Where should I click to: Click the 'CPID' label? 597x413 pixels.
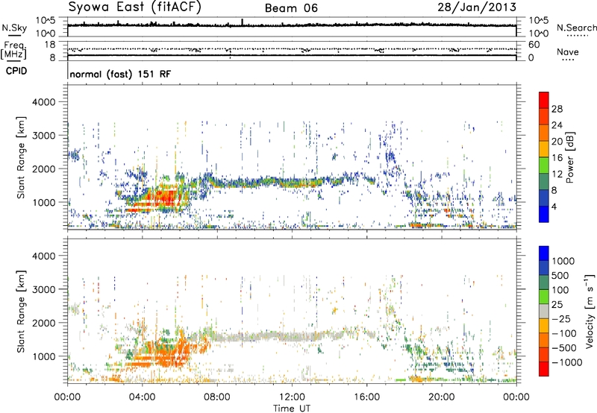pyautogui.click(x=16, y=71)
